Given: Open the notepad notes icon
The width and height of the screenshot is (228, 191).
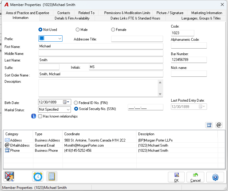Looking at the screenshot, I should coord(52,176).
